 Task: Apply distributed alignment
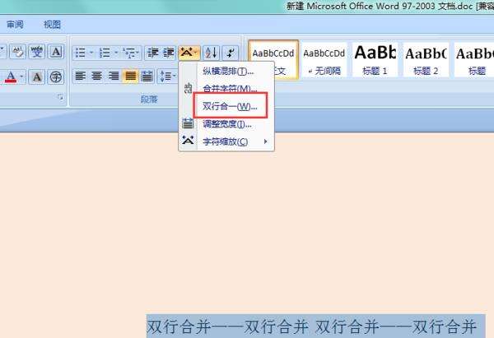click(147, 76)
